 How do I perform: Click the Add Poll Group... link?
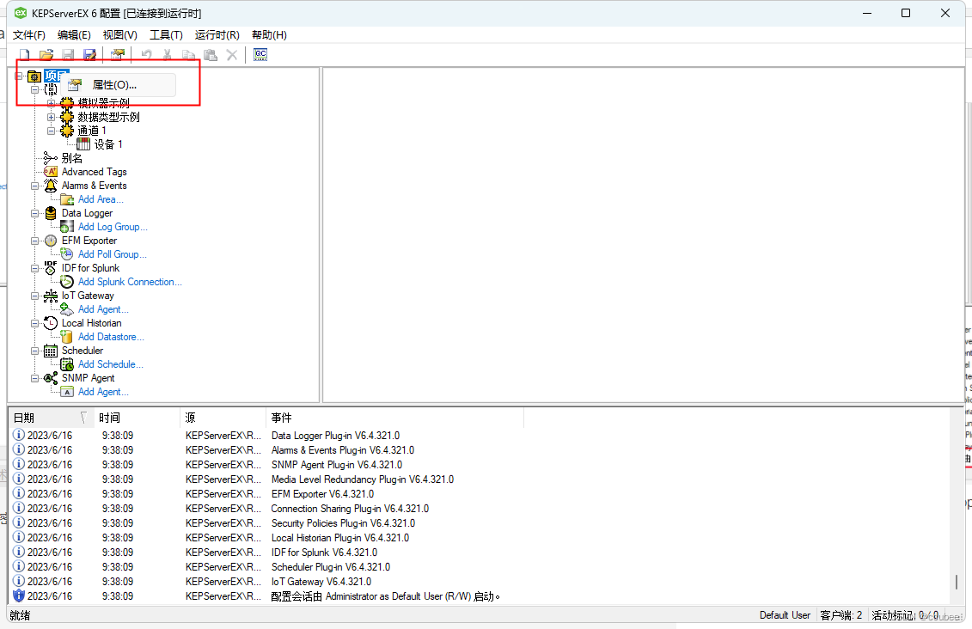click(113, 254)
